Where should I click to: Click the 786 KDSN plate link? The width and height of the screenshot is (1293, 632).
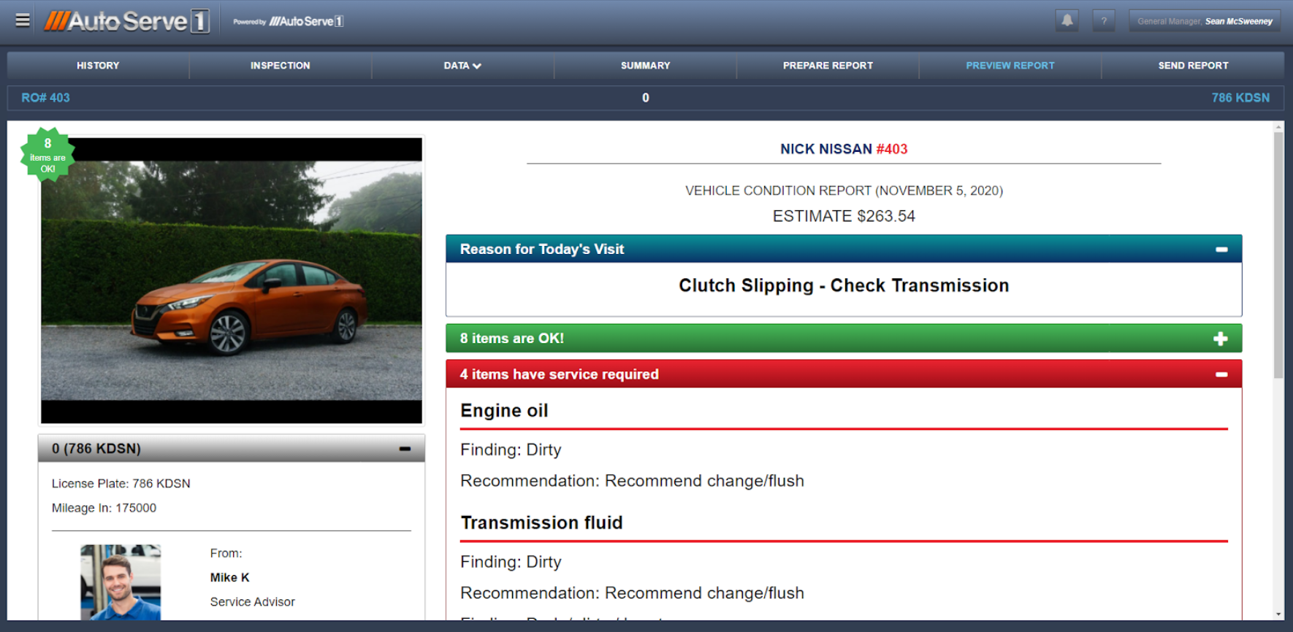[x=1240, y=98]
